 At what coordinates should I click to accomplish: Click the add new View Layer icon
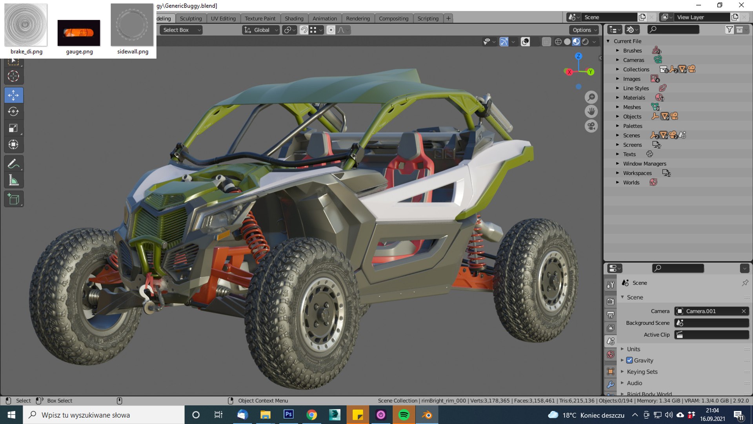[735, 17]
